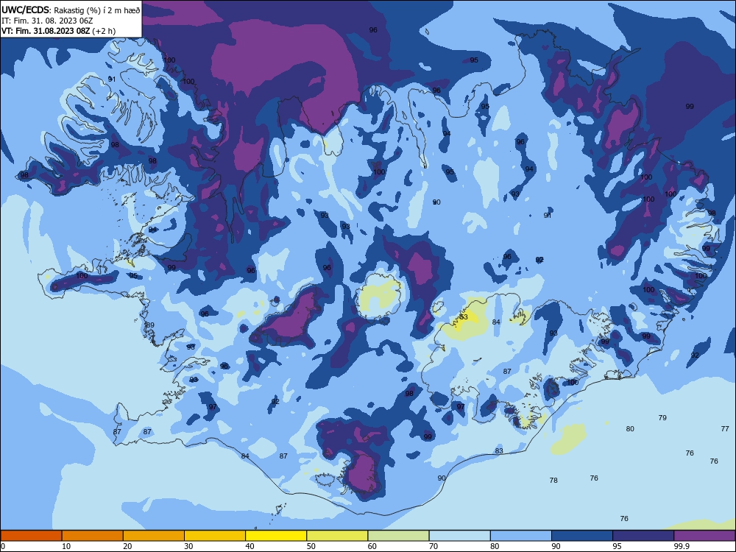This screenshot has width=736, height=552.
Task: Click the legend label '50'
Action: click(x=311, y=546)
